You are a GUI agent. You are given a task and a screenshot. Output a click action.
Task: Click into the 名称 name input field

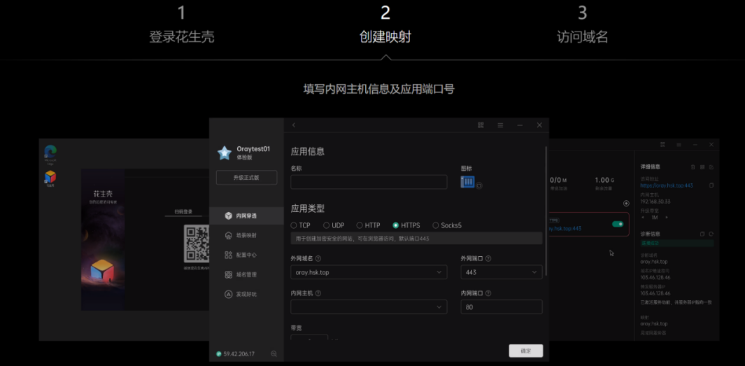click(x=369, y=182)
